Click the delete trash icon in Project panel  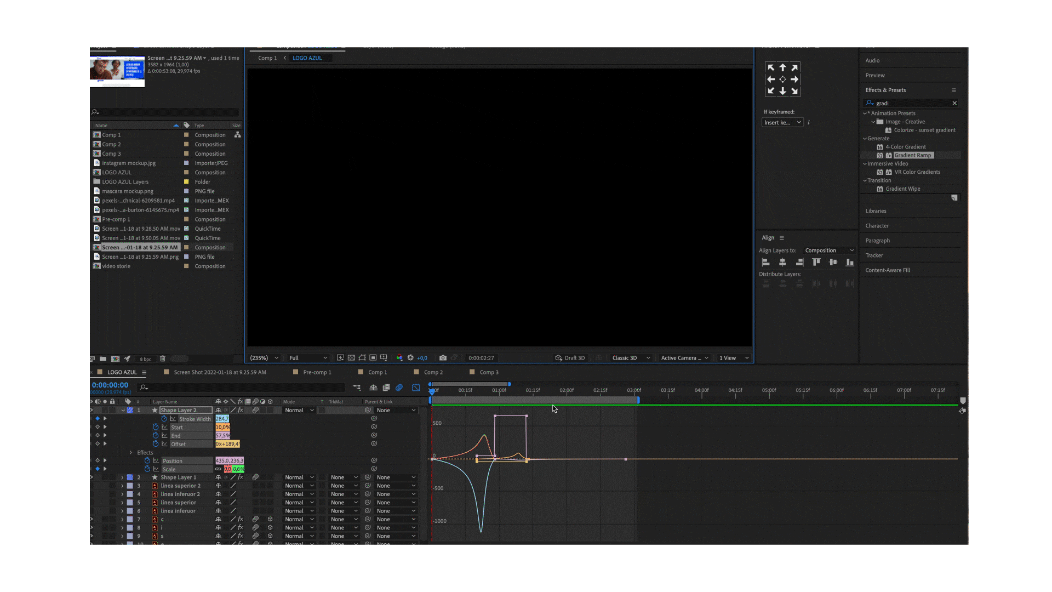[163, 359]
